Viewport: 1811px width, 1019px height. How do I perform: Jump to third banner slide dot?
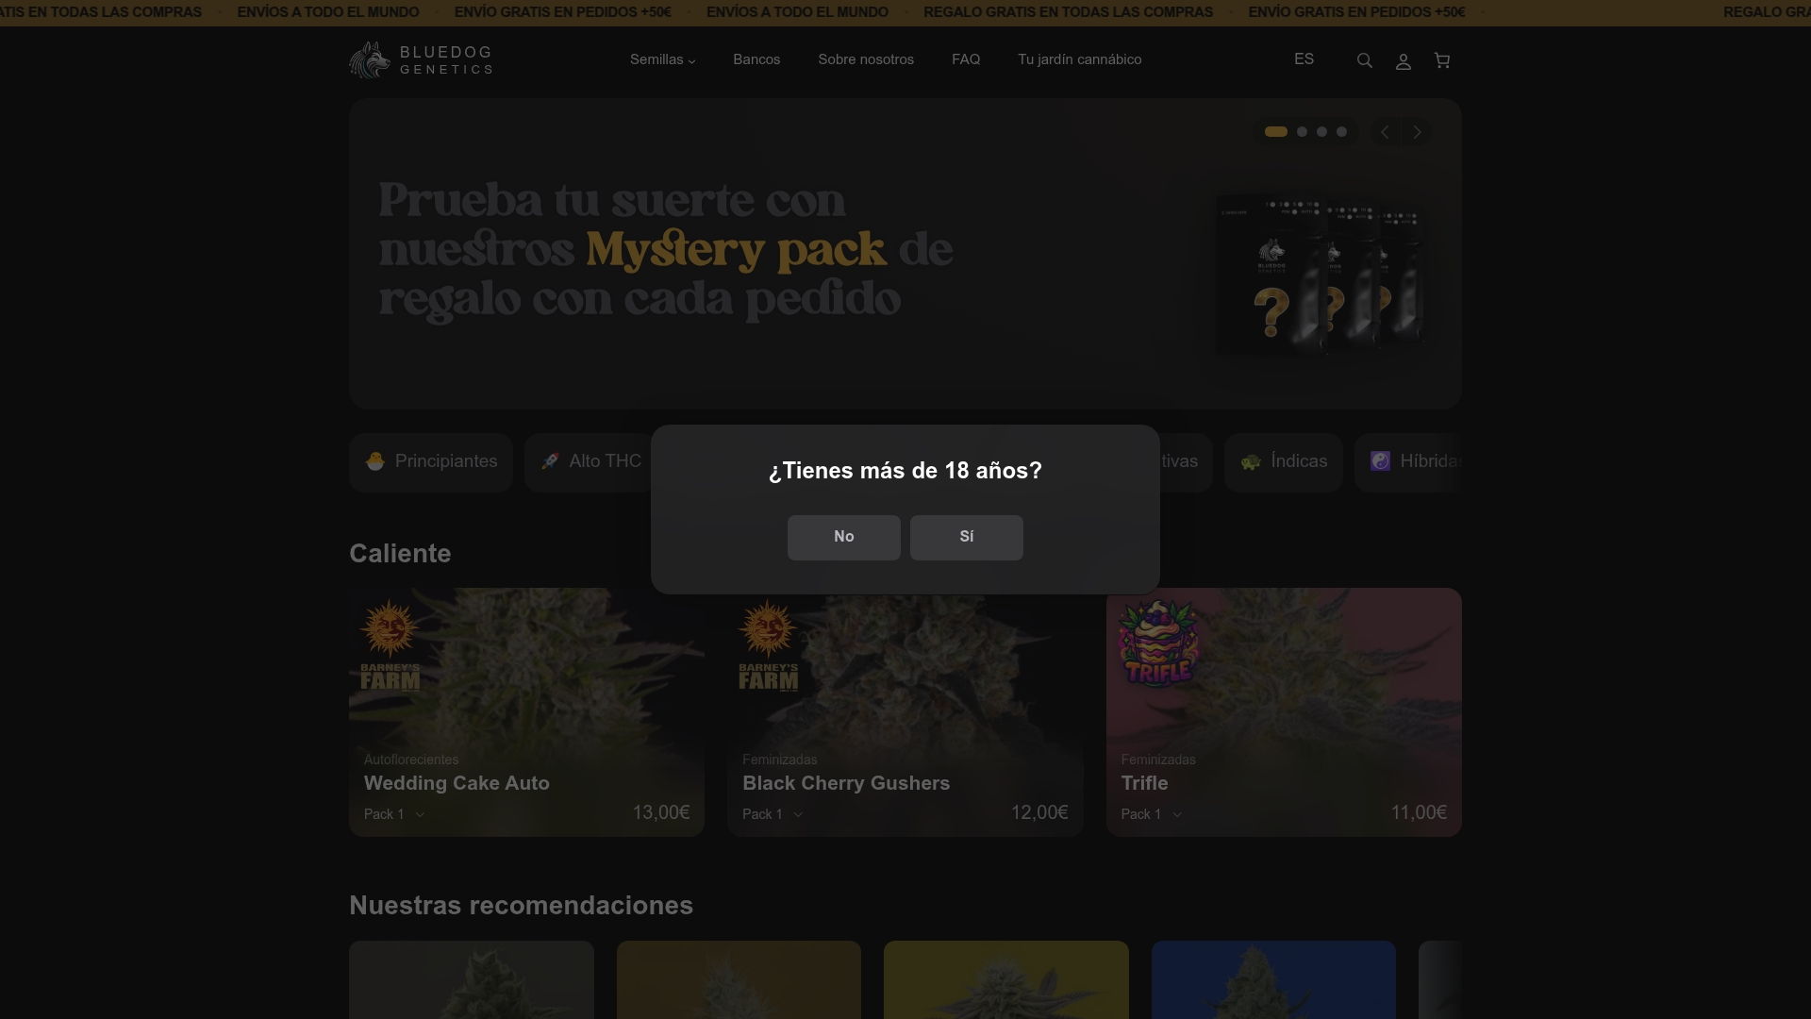coord(1322,132)
